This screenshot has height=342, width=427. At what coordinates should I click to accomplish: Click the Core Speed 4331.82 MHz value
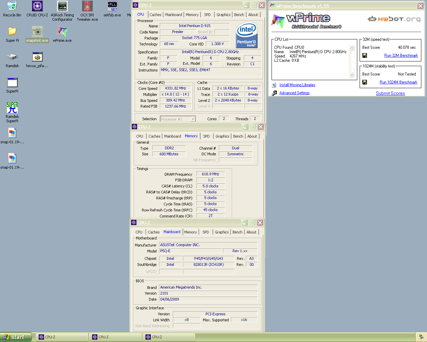(175, 89)
